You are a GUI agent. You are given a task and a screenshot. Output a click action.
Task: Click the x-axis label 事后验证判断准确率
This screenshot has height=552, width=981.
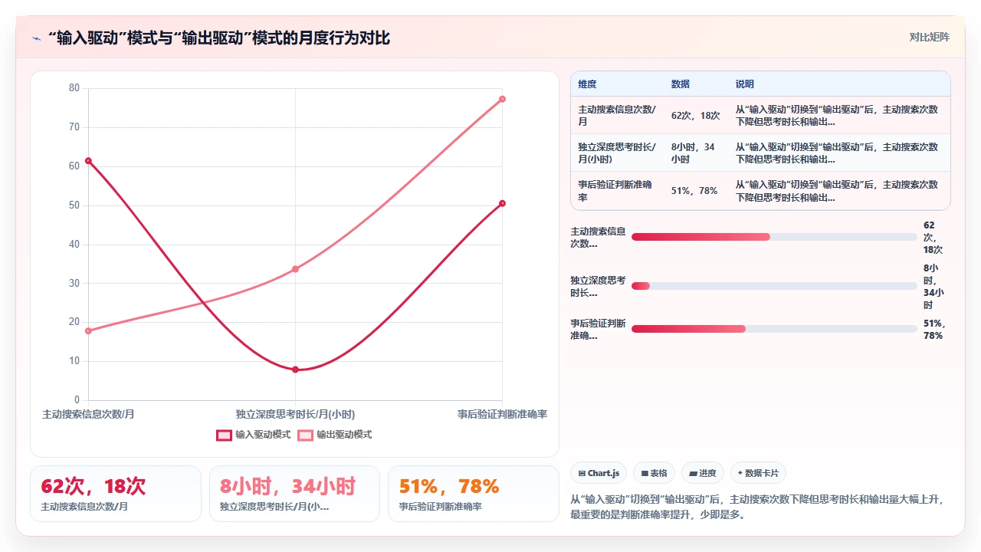(502, 414)
